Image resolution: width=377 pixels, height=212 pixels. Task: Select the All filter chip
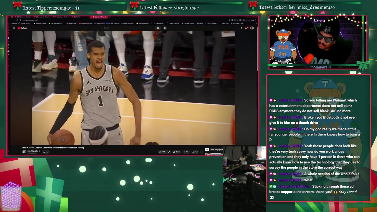coord(207,150)
